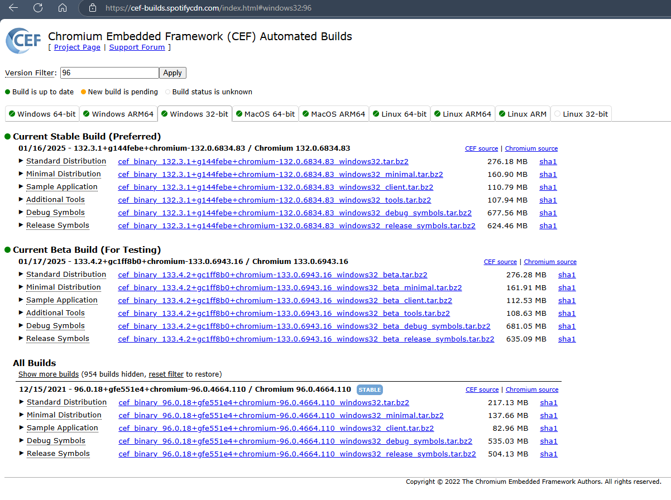Switch to the Windows 64-bit tab
This screenshot has width=671, height=500.
(42, 114)
